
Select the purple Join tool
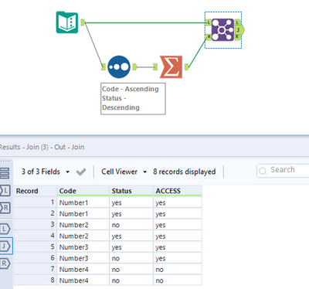[x=222, y=30]
